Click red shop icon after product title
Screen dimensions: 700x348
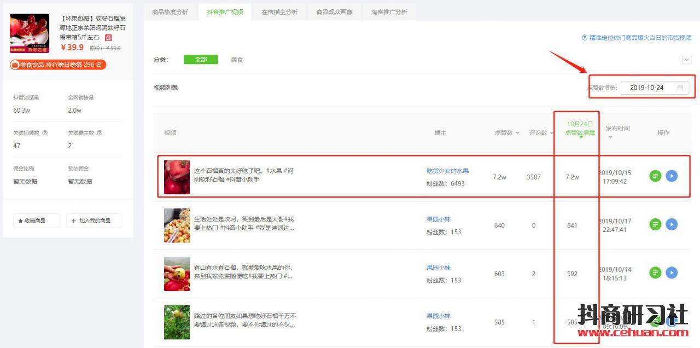pyautogui.click(x=108, y=37)
